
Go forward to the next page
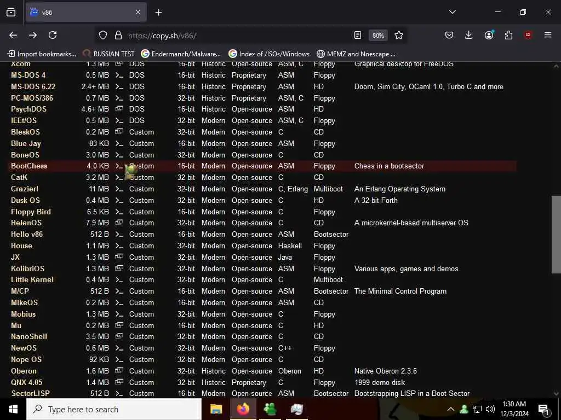point(33,35)
